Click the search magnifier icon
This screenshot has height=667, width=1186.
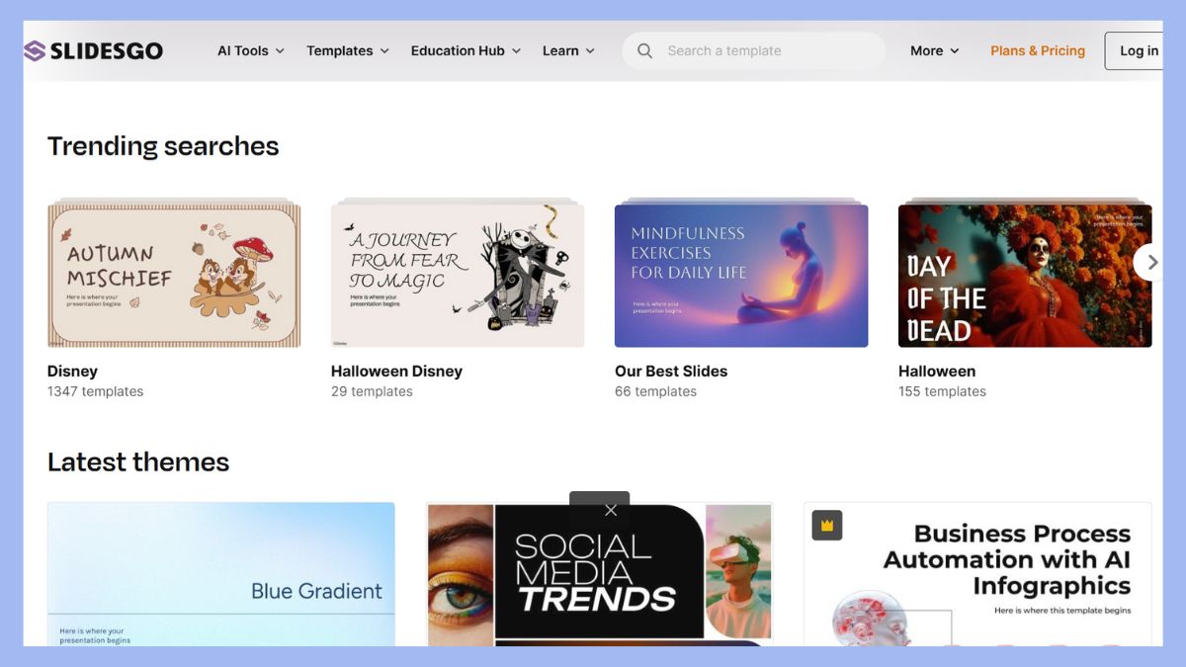(x=645, y=50)
